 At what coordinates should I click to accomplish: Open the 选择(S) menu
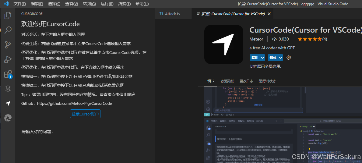54,4
